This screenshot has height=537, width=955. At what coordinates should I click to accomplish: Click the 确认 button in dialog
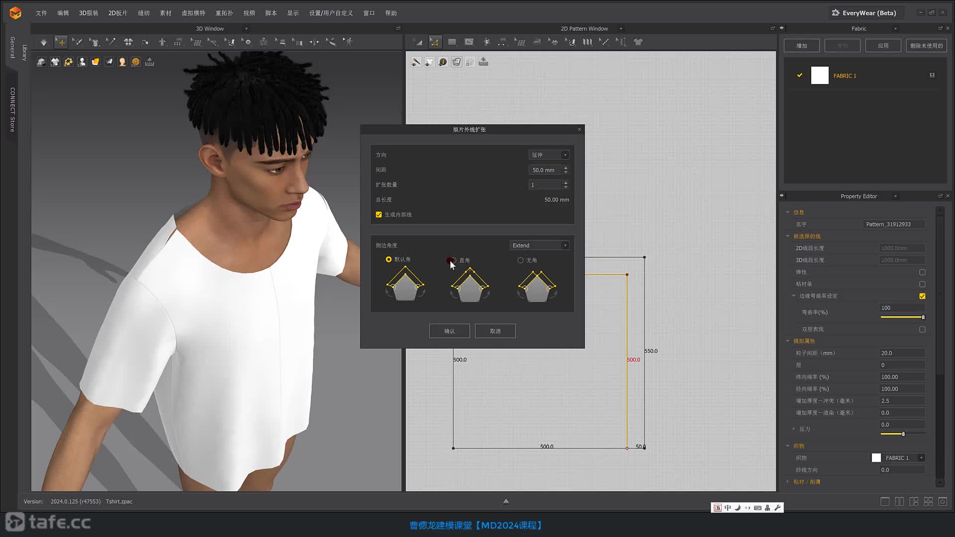[x=450, y=331]
